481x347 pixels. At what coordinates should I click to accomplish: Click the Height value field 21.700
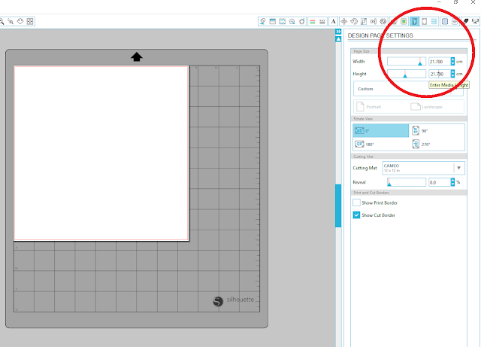[x=439, y=74]
